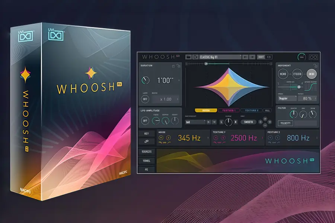Select the blue Texture 2 tab

pos(252,110)
